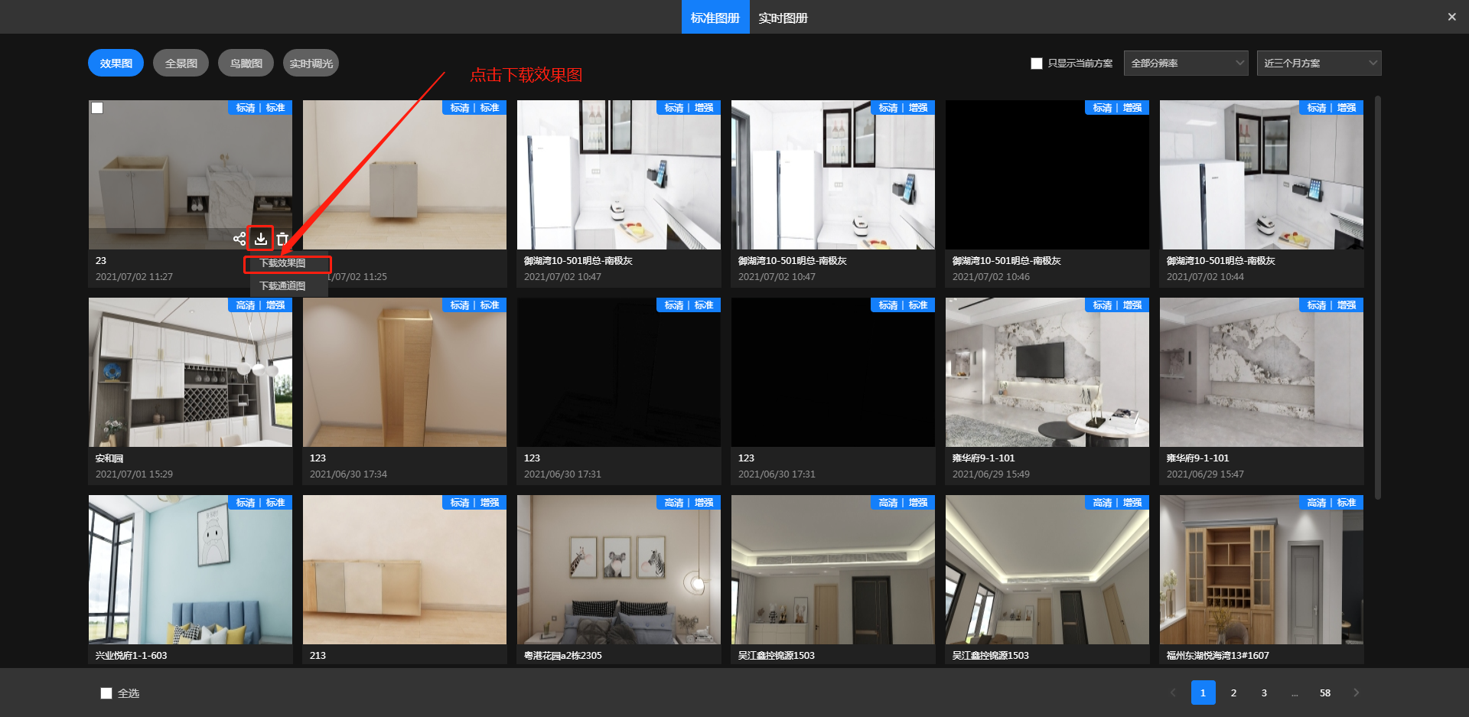Viewport: 1469px width, 717px height.
Task: Open the 全部分辨率 resolution dropdown
Action: pyautogui.click(x=1185, y=64)
